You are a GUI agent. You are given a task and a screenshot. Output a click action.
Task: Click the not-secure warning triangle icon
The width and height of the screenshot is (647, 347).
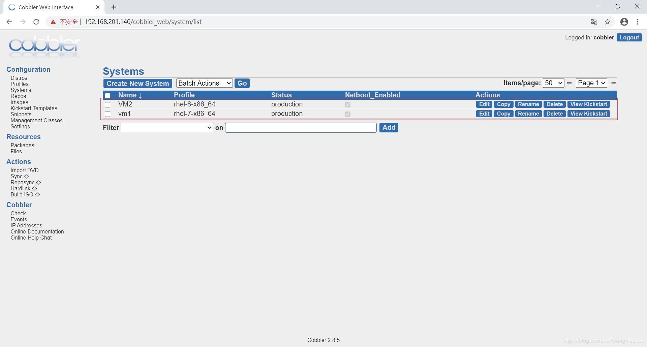[x=53, y=22]
